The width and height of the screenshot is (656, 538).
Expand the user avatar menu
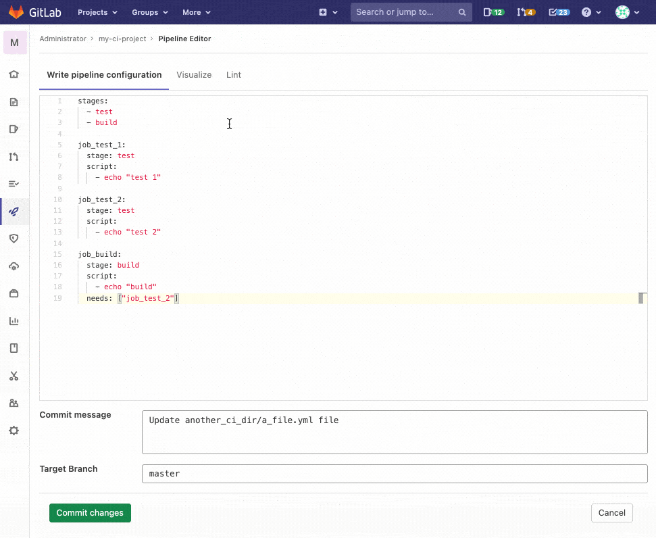coord(627,11)
